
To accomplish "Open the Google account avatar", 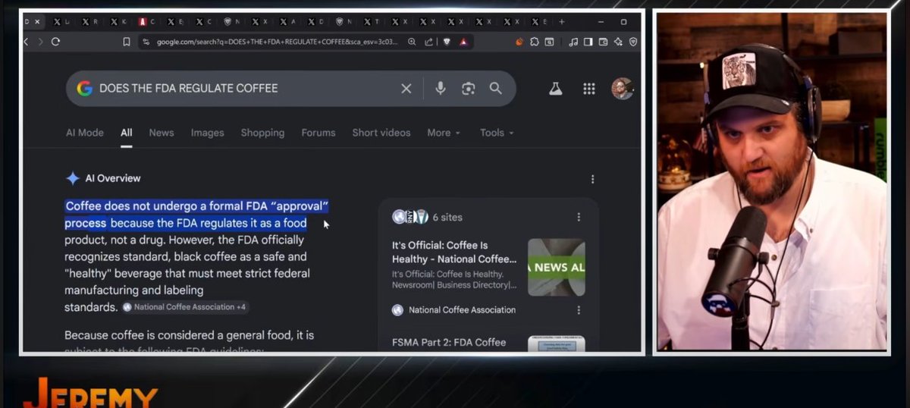I will pyautogui.click(x=623, y=89).
